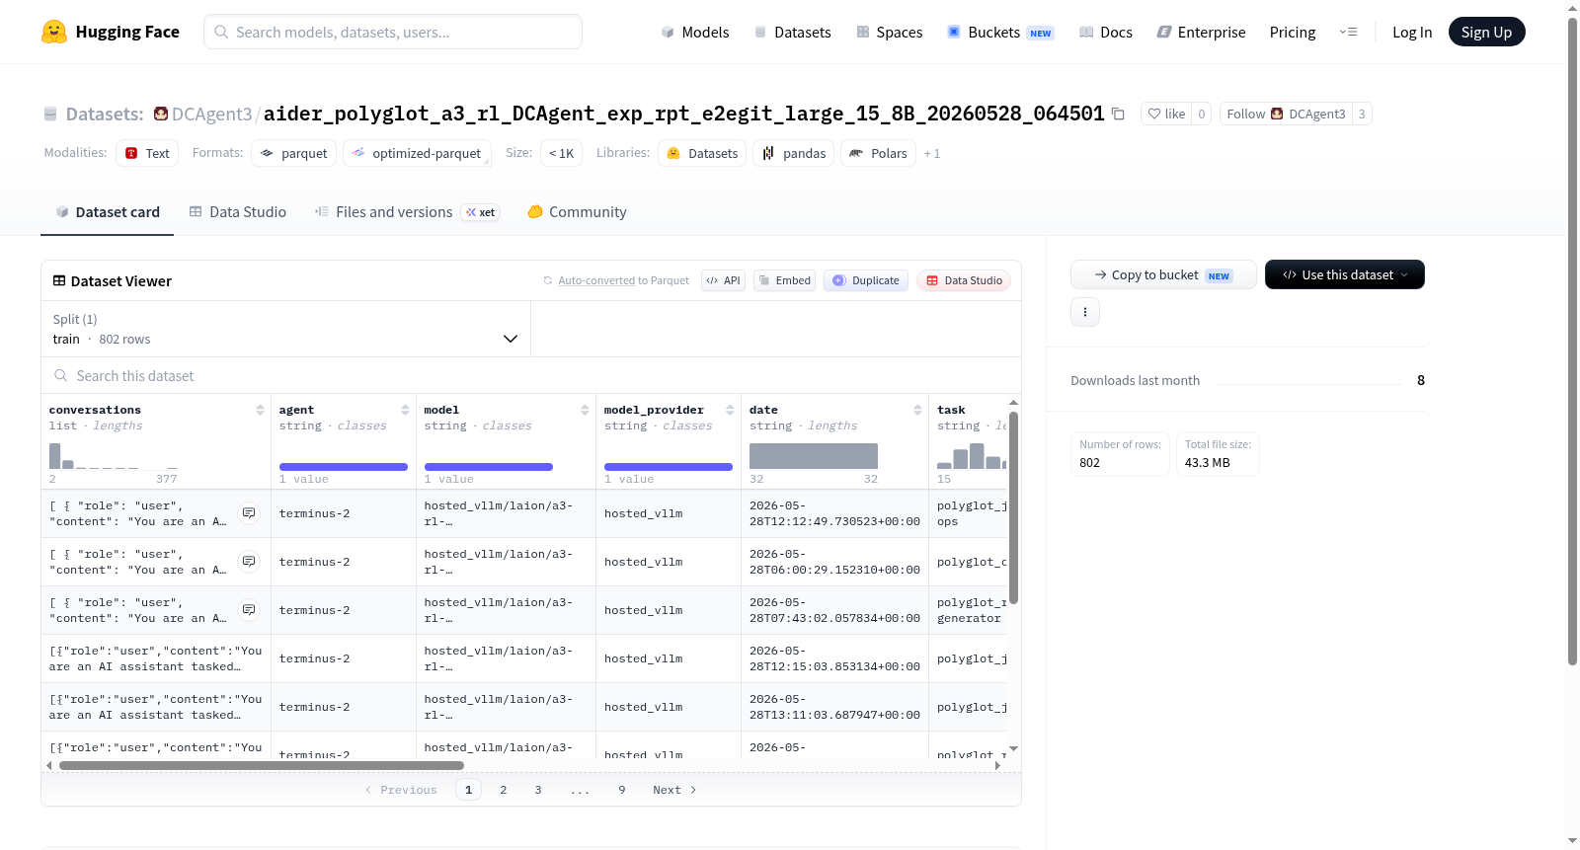1580x850 pixels.
Task: Open the conversation viewer icon in first row
Action: [x=249, y=513]
